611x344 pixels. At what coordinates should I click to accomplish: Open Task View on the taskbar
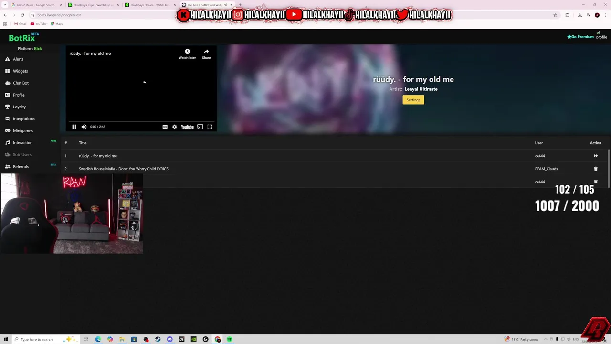coord(86,339)
